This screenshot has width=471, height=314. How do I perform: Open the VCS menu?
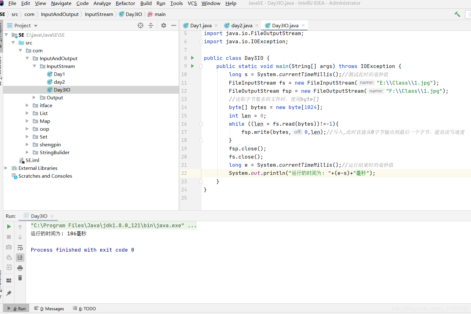(x=192, y=3)
